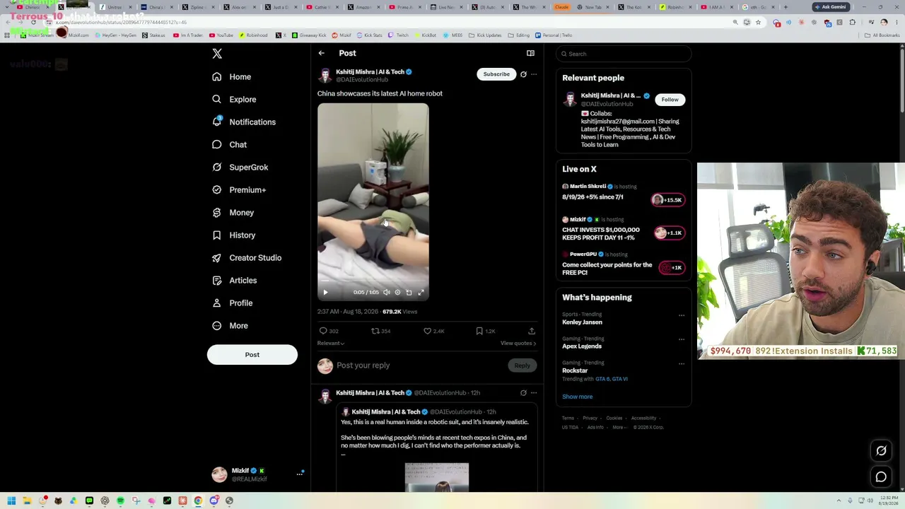905x509 pixels.
Task: Open the Relevant replies sort dropdown
Action: [x=331, y=344]
